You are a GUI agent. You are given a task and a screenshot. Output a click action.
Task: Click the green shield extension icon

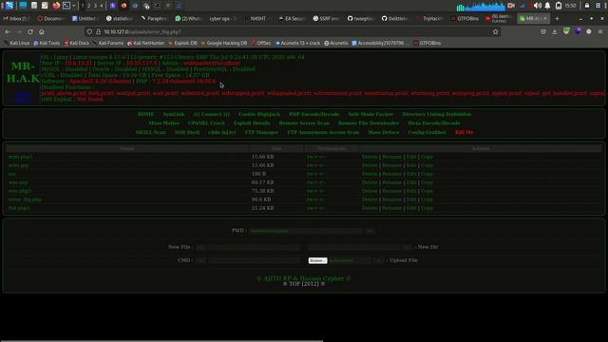(x=566, y=31)
